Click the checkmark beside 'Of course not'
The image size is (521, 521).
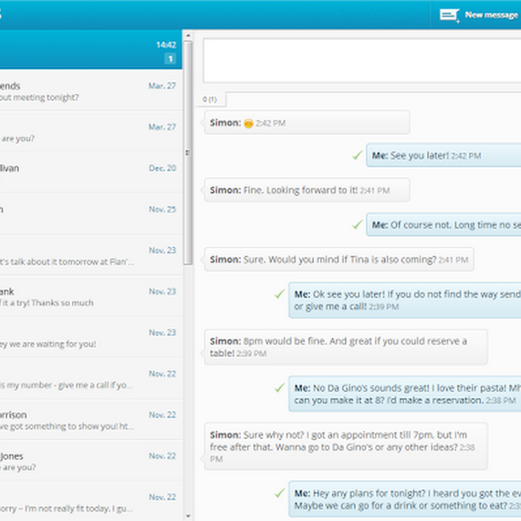tap(357, 225)
